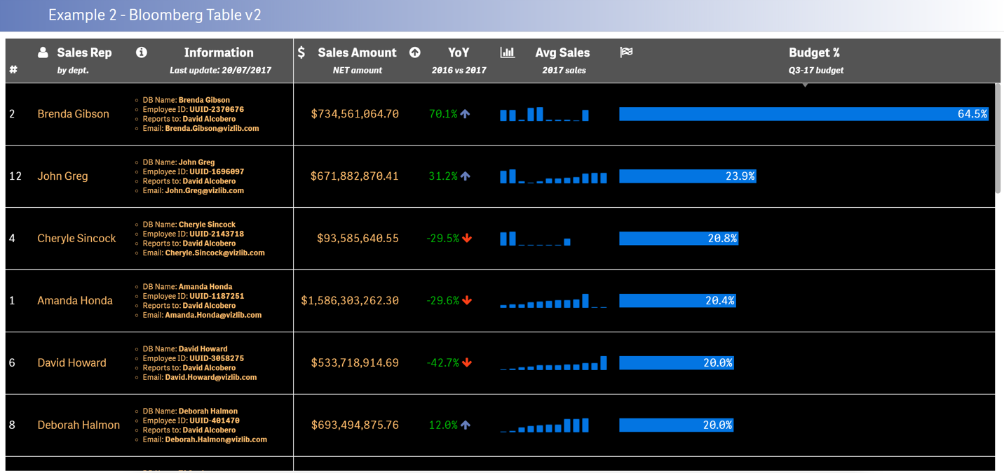This screenshot has width=1004, height=473.
Task: Select the Brenda Gibson sales rep name
Action: tap(73, 114)
